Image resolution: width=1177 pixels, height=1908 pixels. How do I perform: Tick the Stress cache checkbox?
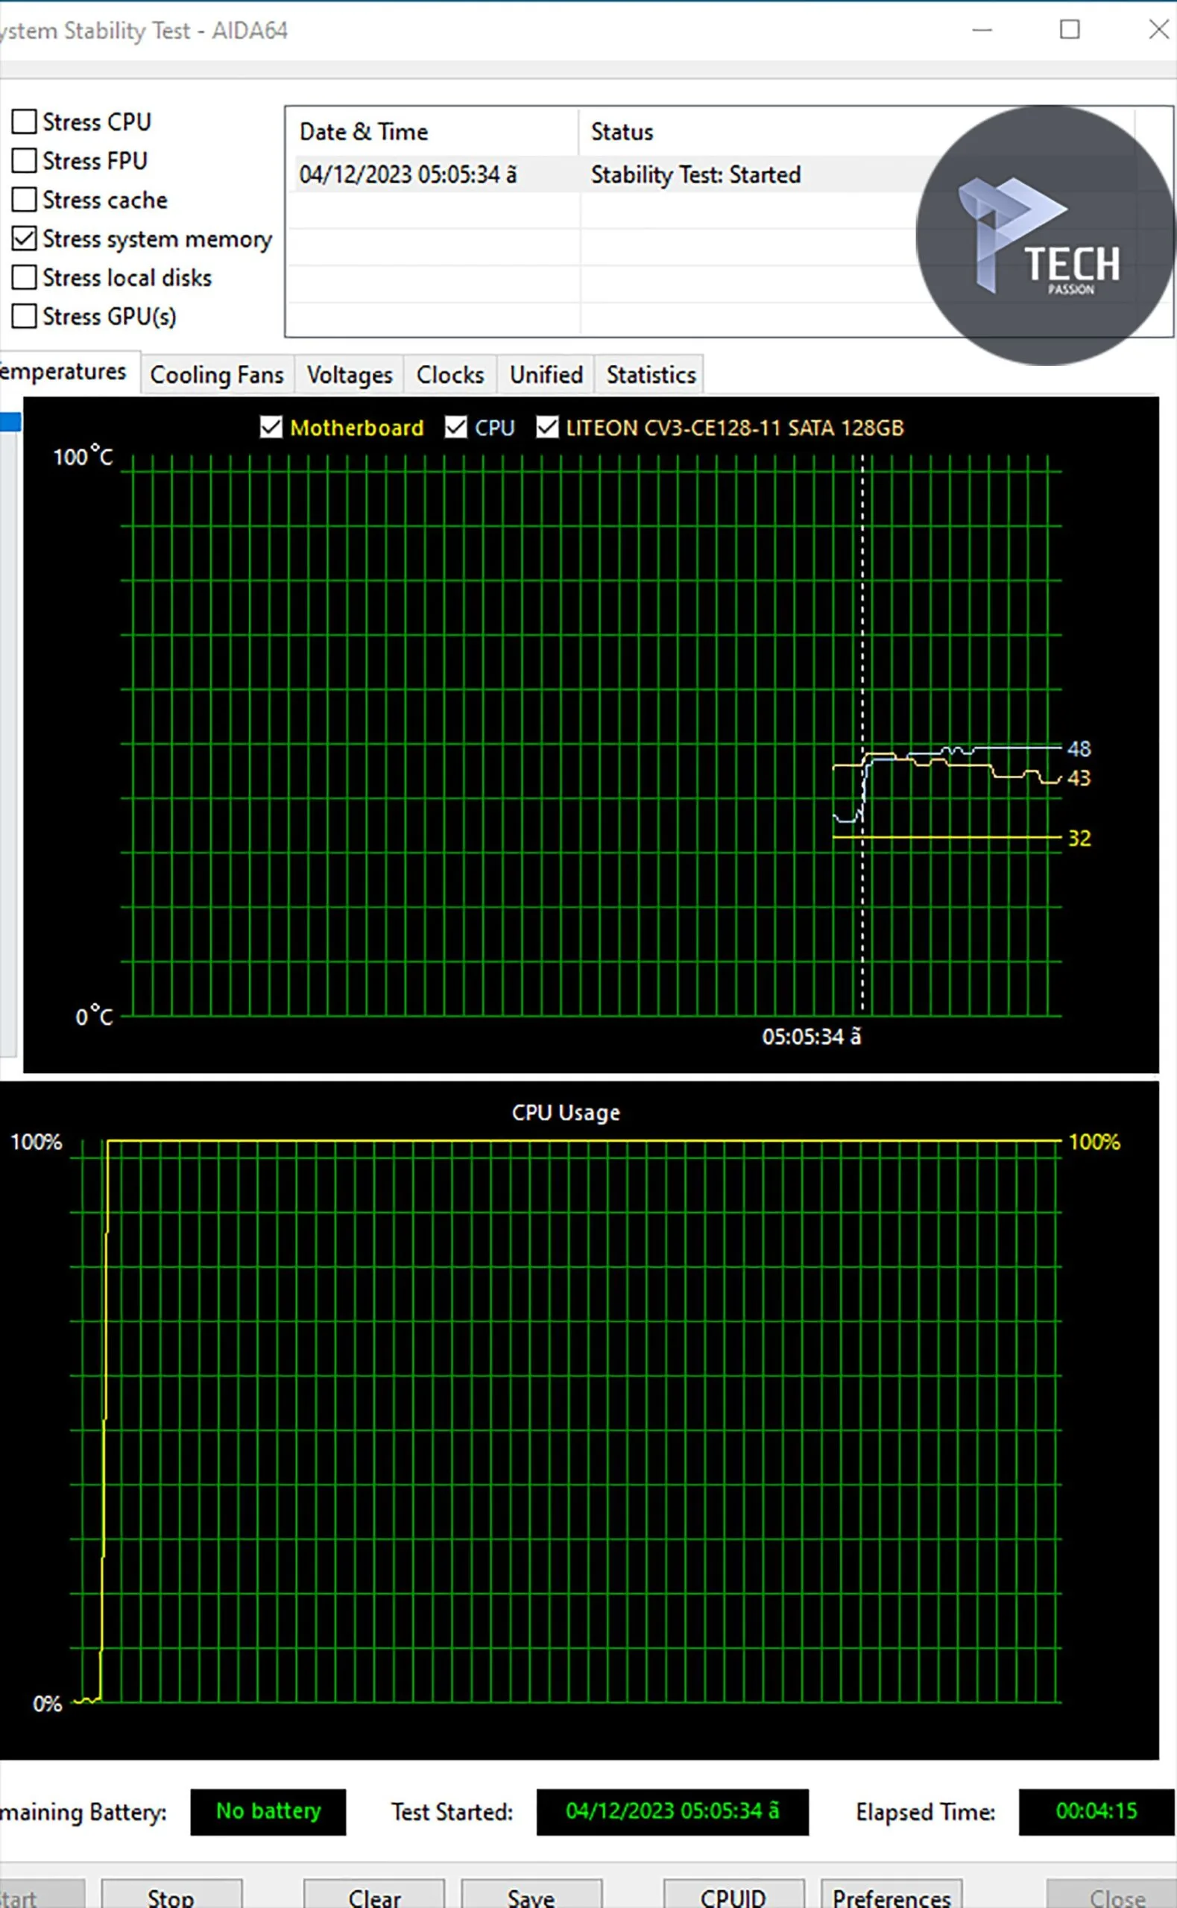click(24, 199)
